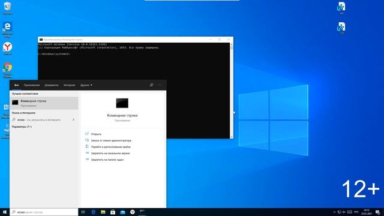This screenshot has width=384, height=216.
Task: Click web search suggestion кома
Action: [x=44, y=120]
